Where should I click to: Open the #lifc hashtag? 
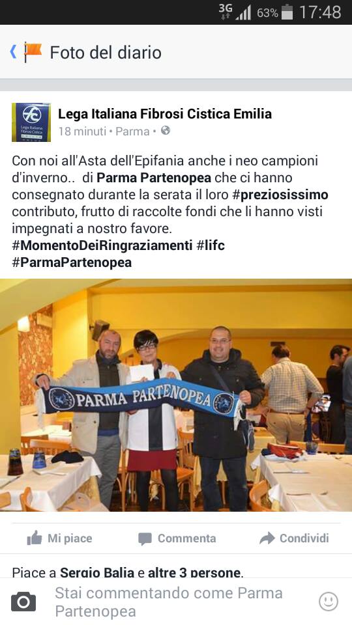coord(211,245)
